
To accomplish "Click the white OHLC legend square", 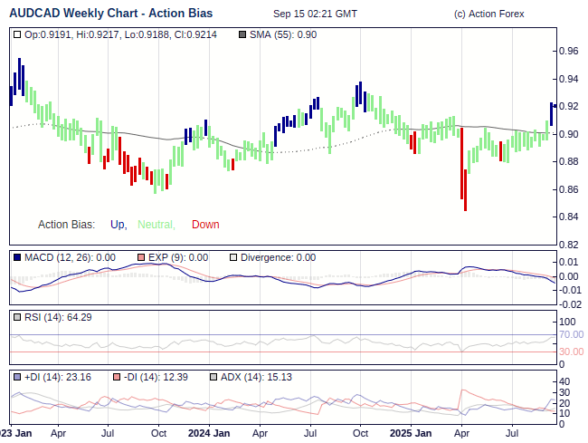I will (x=17, y=34).
